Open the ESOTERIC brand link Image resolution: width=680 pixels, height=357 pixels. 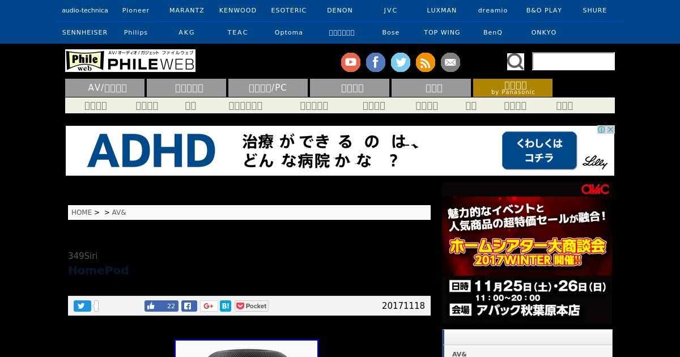(289, 10)
